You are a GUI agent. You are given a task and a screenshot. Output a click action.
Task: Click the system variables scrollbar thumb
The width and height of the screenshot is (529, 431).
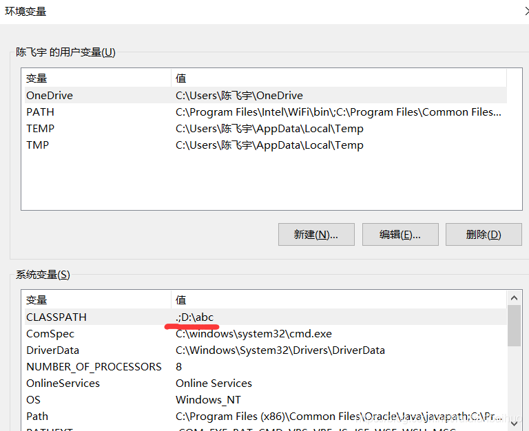(x=514, y=326)
